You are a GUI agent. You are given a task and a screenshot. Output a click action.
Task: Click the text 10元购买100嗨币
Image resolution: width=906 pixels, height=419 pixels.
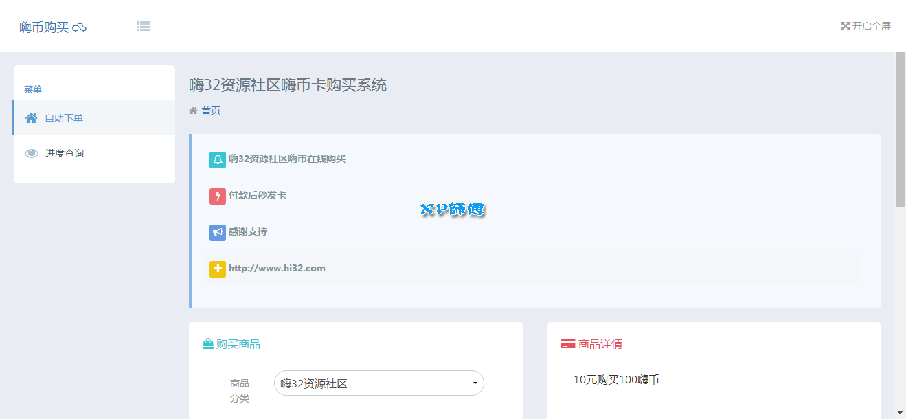(616, 379)
